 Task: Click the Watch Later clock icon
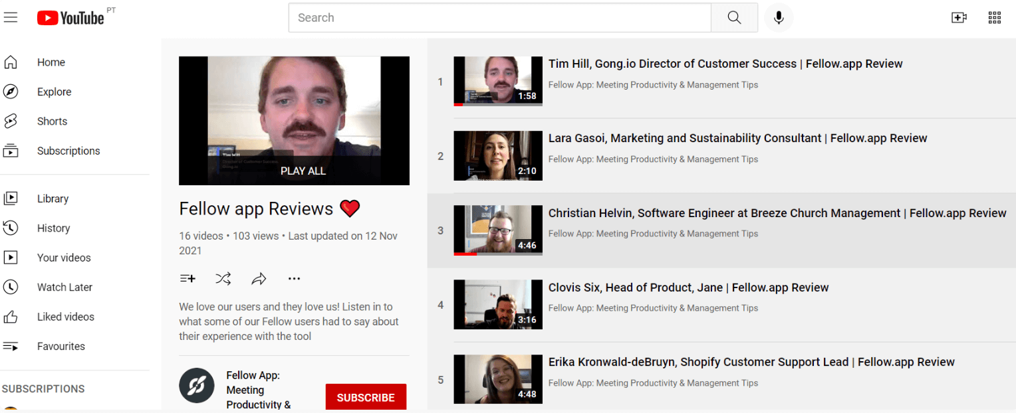11,288
